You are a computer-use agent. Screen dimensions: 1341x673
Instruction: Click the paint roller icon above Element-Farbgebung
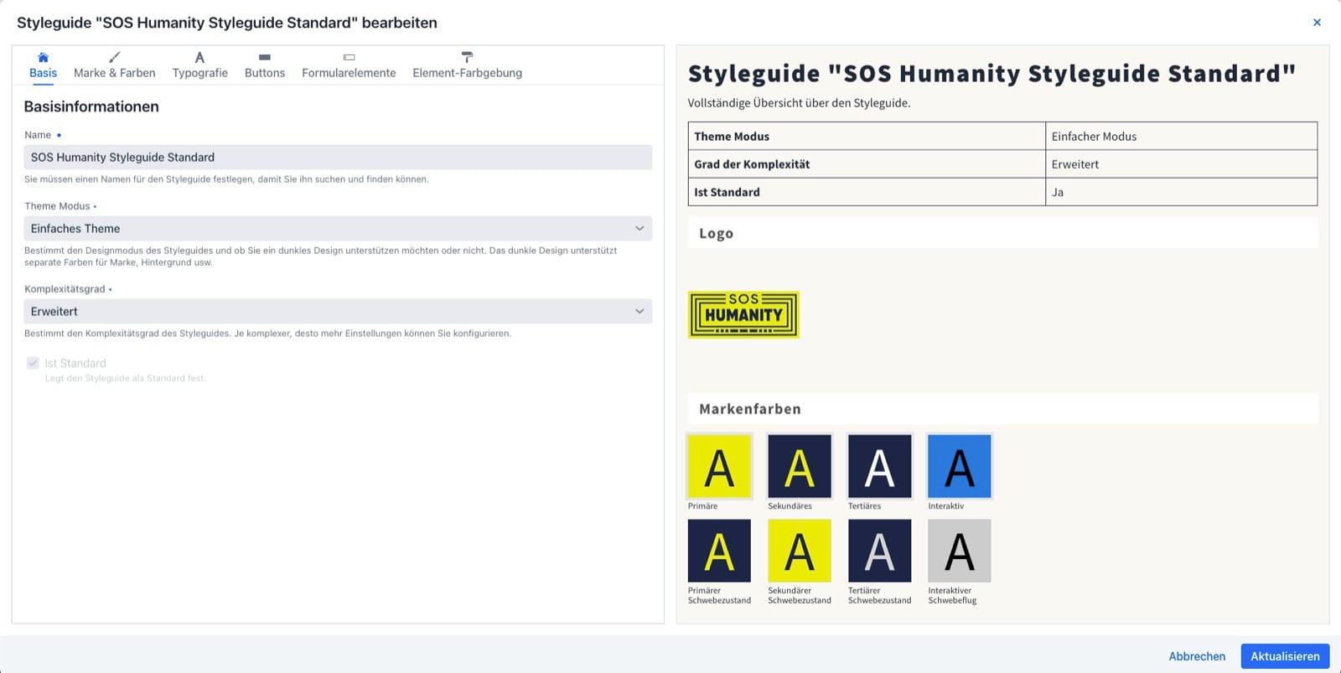pyautogui.click(x=467, y=57)
